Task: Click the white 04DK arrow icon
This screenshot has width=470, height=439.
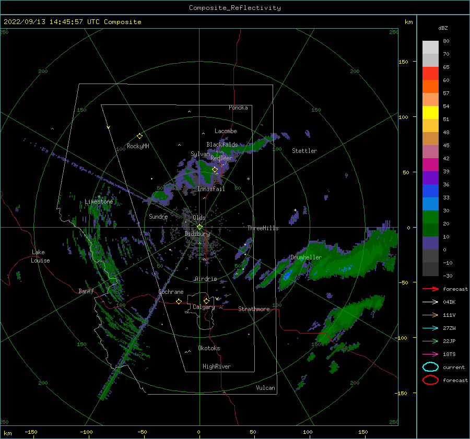Action: pos(430,302)
